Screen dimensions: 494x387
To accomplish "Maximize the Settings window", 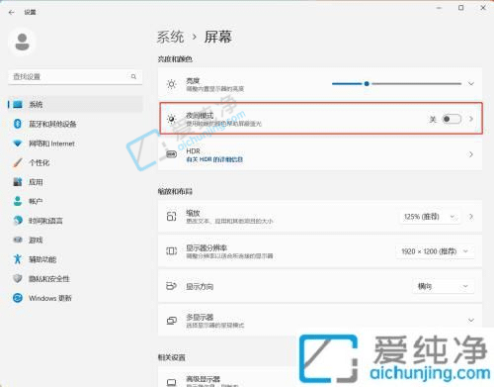I will point(461,8).
